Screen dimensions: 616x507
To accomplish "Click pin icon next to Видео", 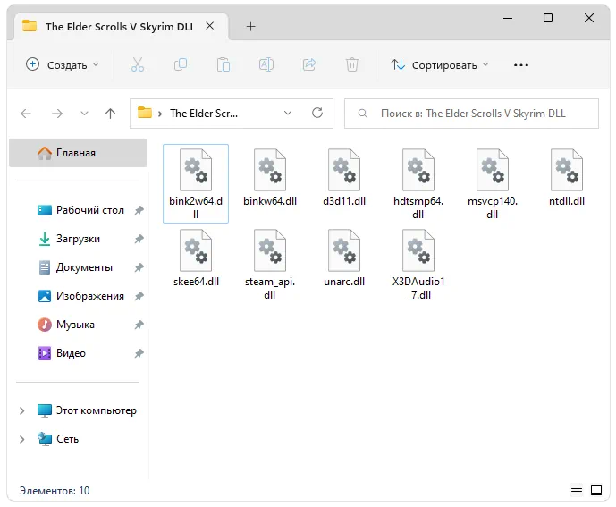I will 139,353.
